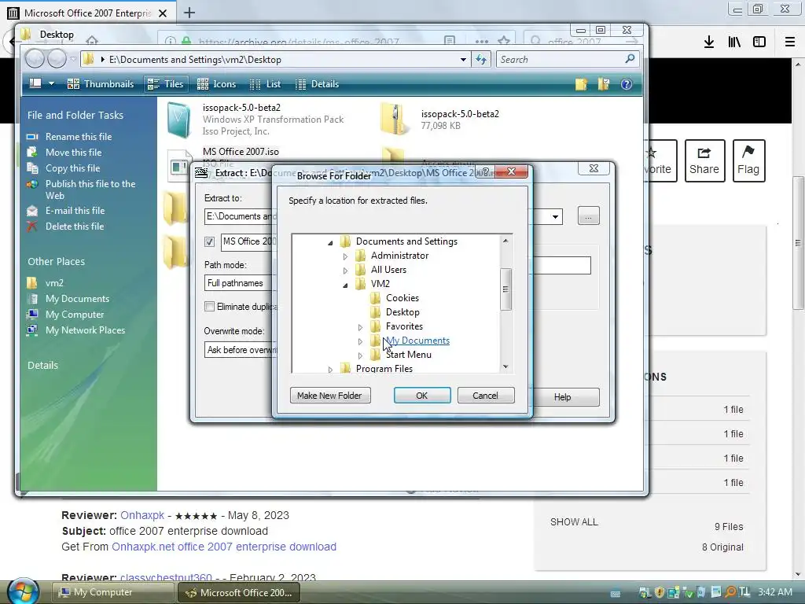Select the issopack-5.0-beta2 zip archive icon
805x604 pixels.
[395, 120]
